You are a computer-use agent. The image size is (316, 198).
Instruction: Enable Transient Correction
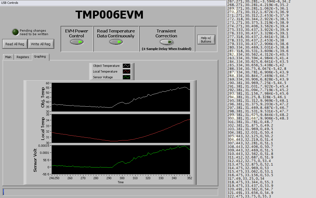tap(167, 41)
